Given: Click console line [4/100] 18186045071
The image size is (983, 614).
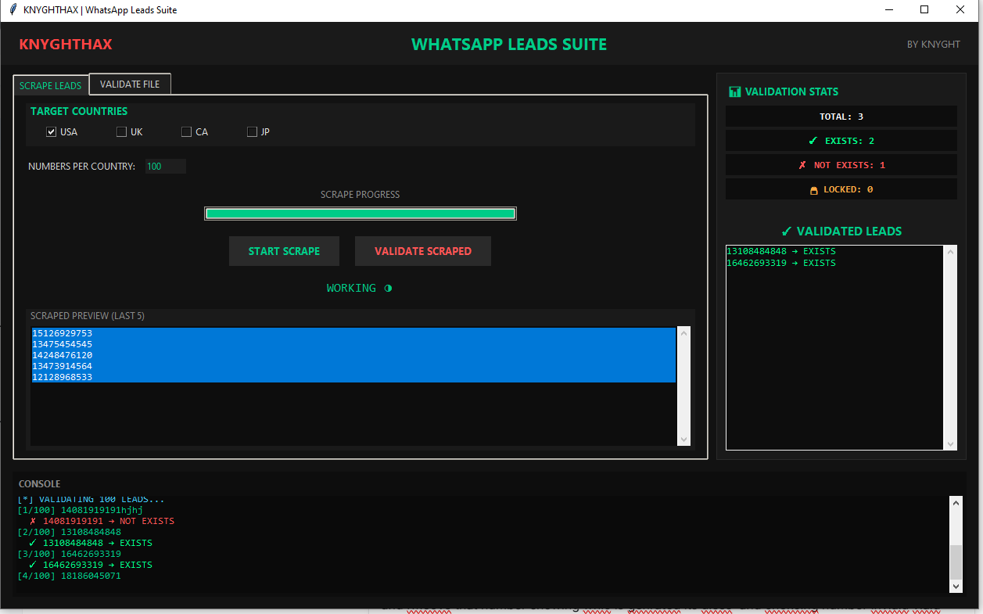Looking at the screenshot, I should pos(69,576).
